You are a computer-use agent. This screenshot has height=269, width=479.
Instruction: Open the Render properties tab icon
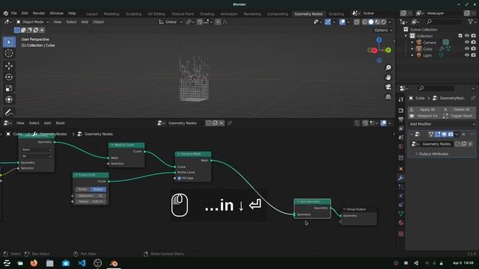401,111
